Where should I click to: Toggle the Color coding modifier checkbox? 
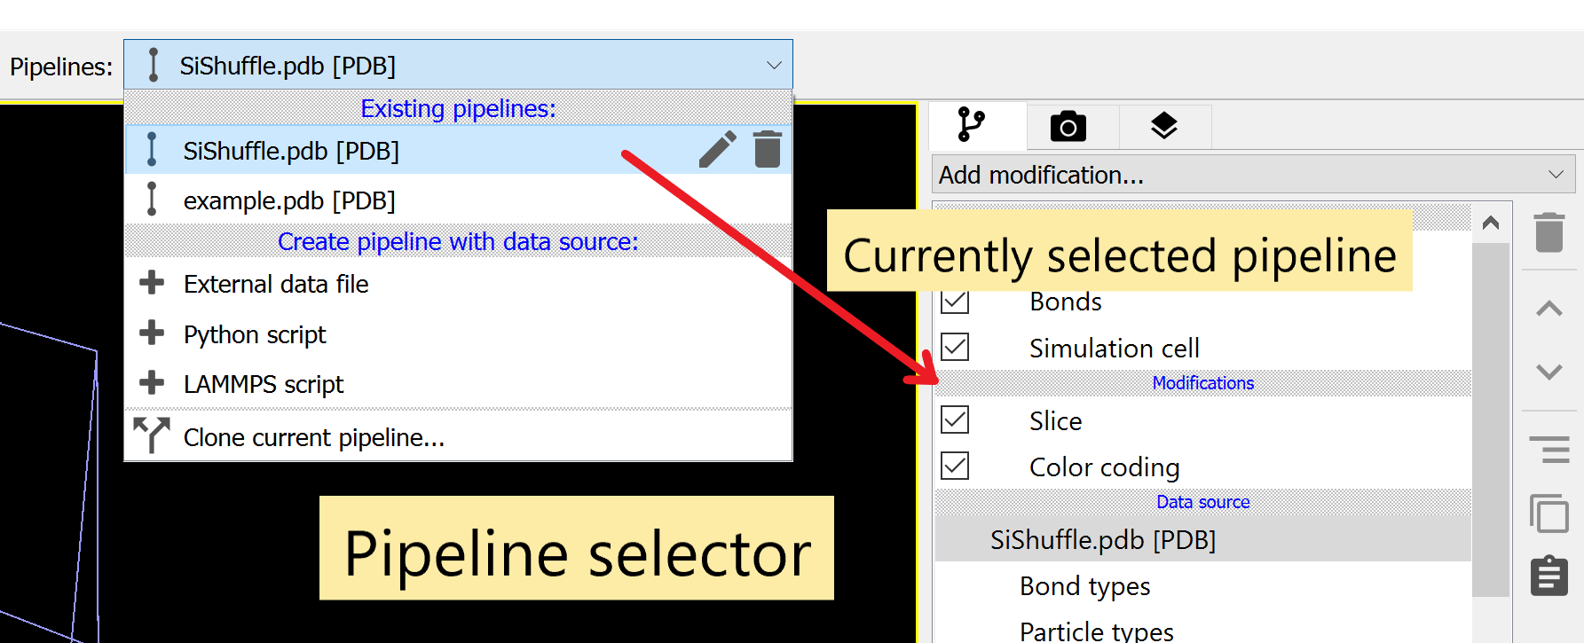tap(955, 467)
